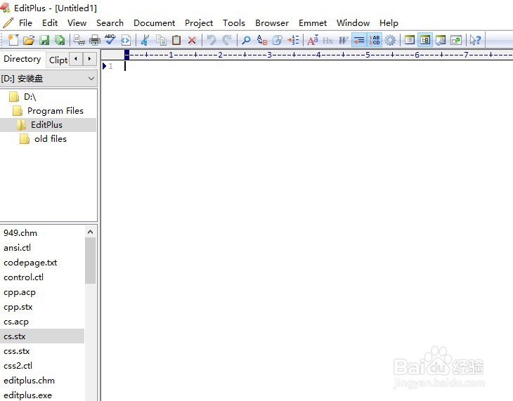Screen dimensions: 513x401
Task: Click the right tab scroll arrow
Action: (90, 59)
